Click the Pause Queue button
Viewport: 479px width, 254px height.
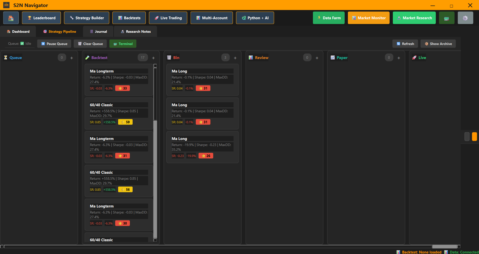pyautogui.click(x=54, y=44)
